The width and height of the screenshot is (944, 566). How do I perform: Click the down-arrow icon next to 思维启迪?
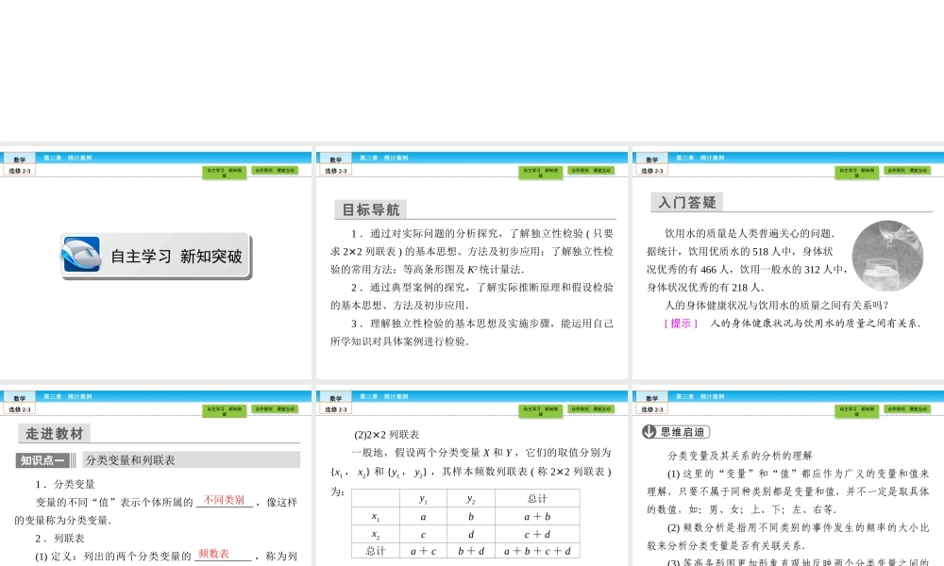point(649,432)
